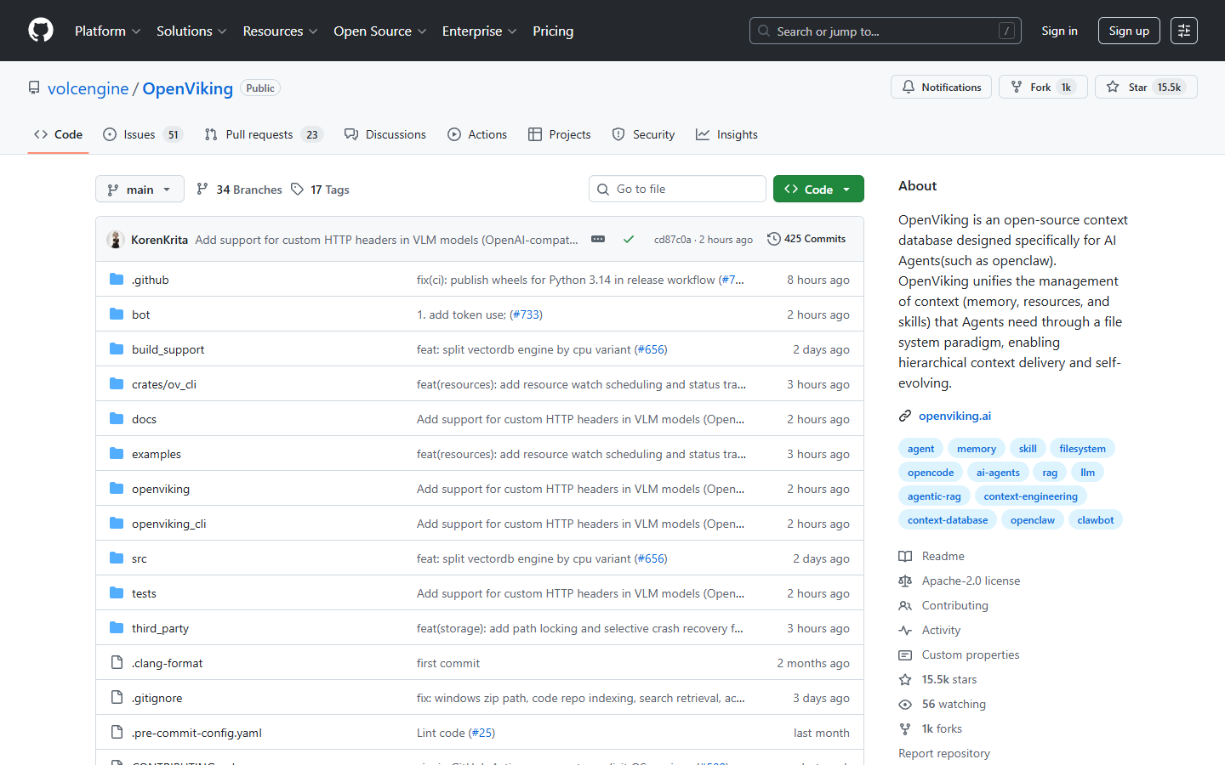Click the search magnifier in the jump-to field
This screenshot has height=765, width=1225.
coord(763,31)
